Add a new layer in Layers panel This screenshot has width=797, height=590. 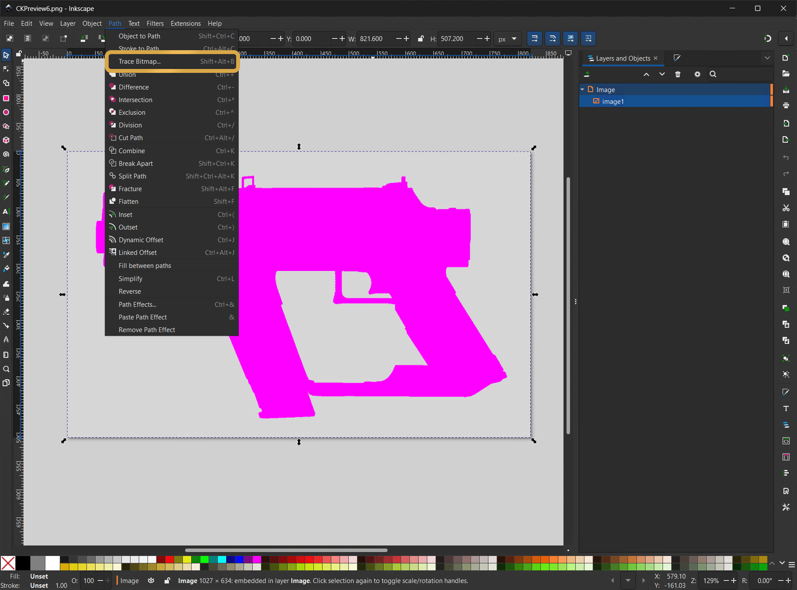tap(587, 74)
